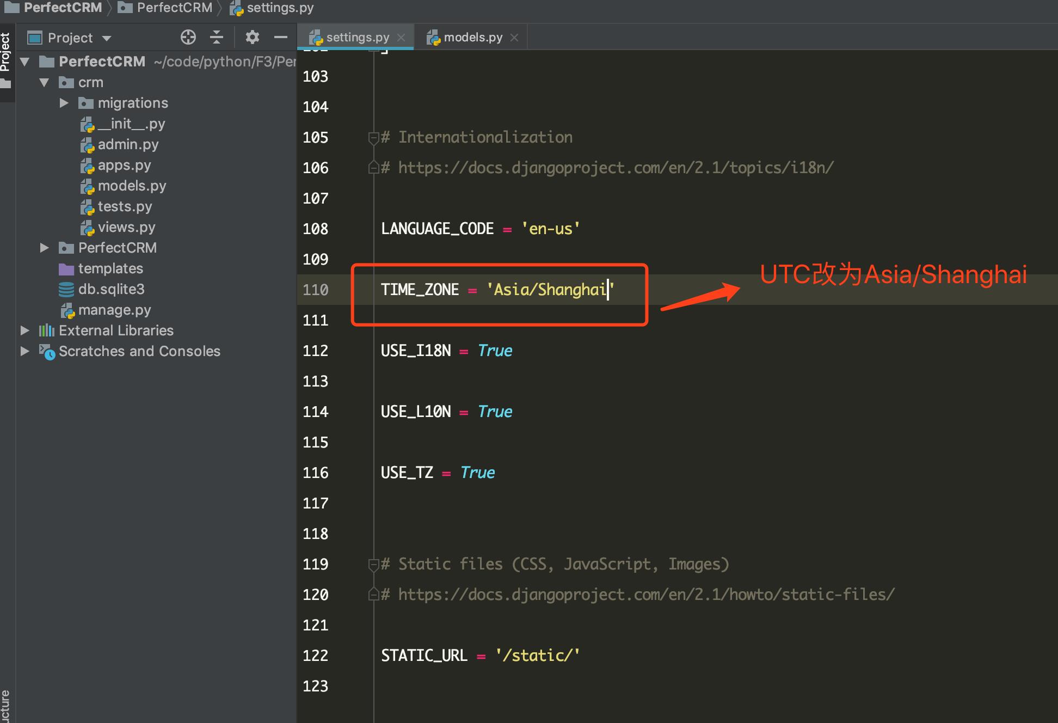Expand Scratches and Consoles node
Viewport: 1058px width, 723px height.
(x=24, y=351)
